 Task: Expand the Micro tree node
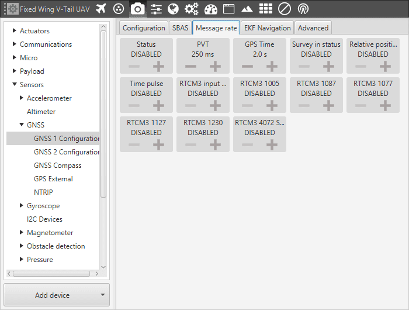point(15,57)
